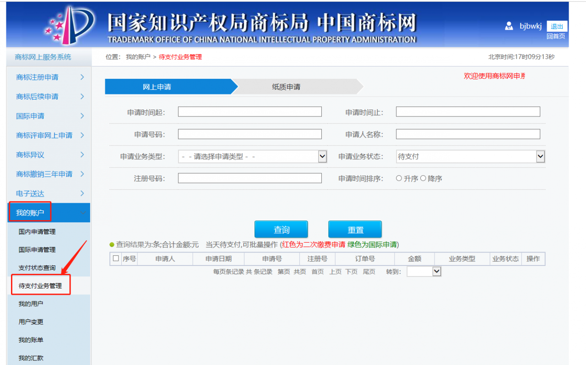Click the user profile icon beside bjbwkj

pos(509,26)
